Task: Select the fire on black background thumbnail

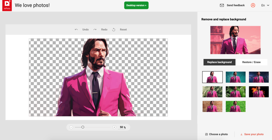Action: tap(259, 92)
